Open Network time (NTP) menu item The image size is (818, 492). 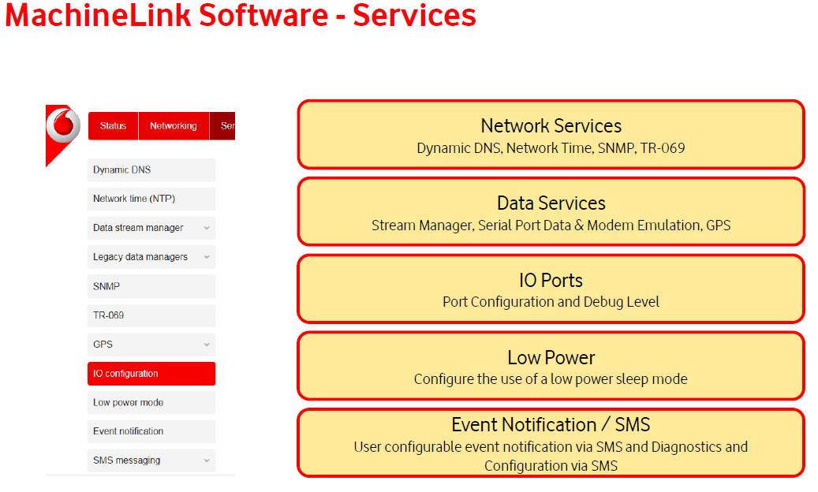coord(151,199)
